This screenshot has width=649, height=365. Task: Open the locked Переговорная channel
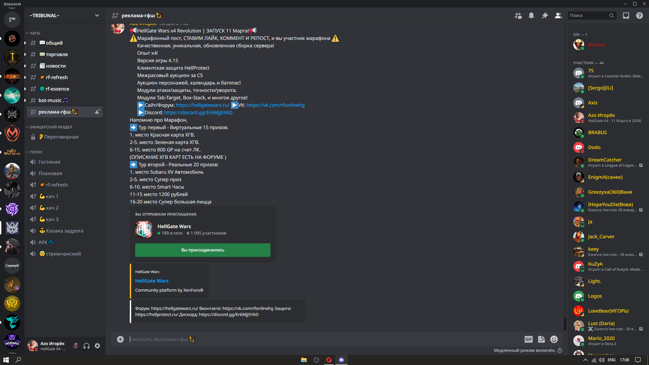[x=65, y=137]
